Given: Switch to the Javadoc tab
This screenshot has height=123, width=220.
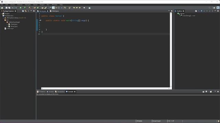Looking at the screenshot, I should 50,92.
